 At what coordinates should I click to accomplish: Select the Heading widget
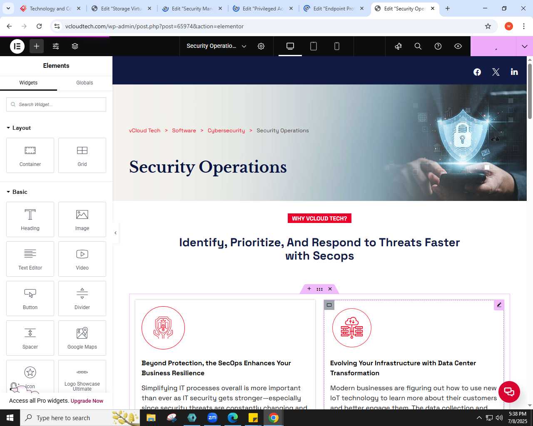tap(30, 219)
